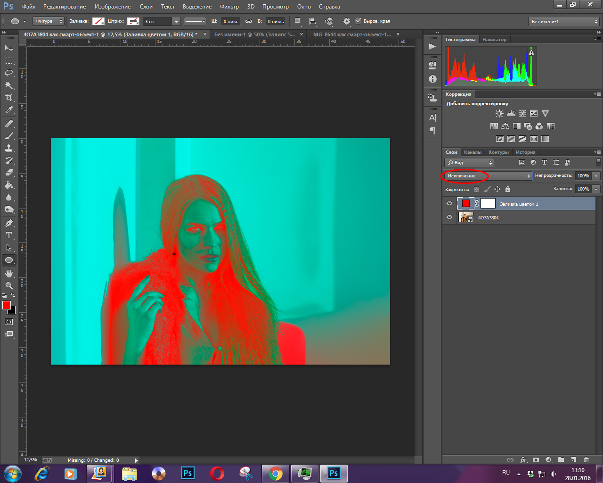Hide the 4O7A3804 layer

pos(449,217)
